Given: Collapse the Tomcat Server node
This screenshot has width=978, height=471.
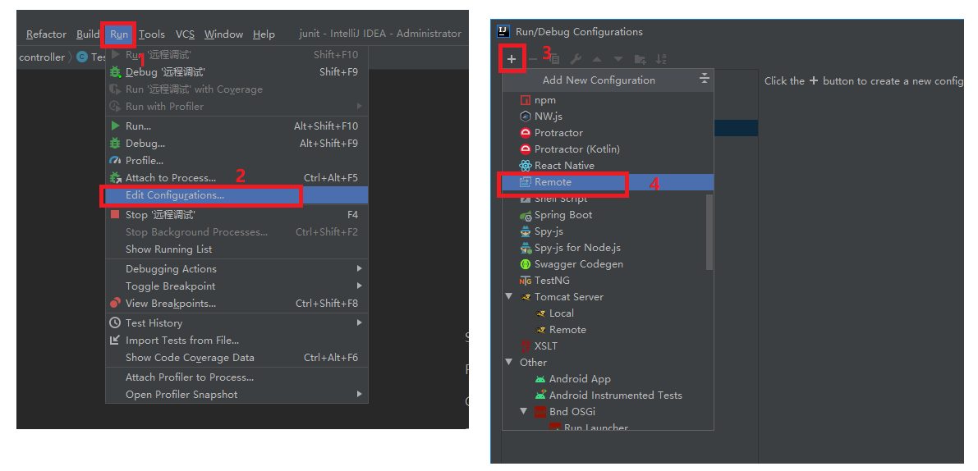Looking at the screenshot, I should (509, 296).
